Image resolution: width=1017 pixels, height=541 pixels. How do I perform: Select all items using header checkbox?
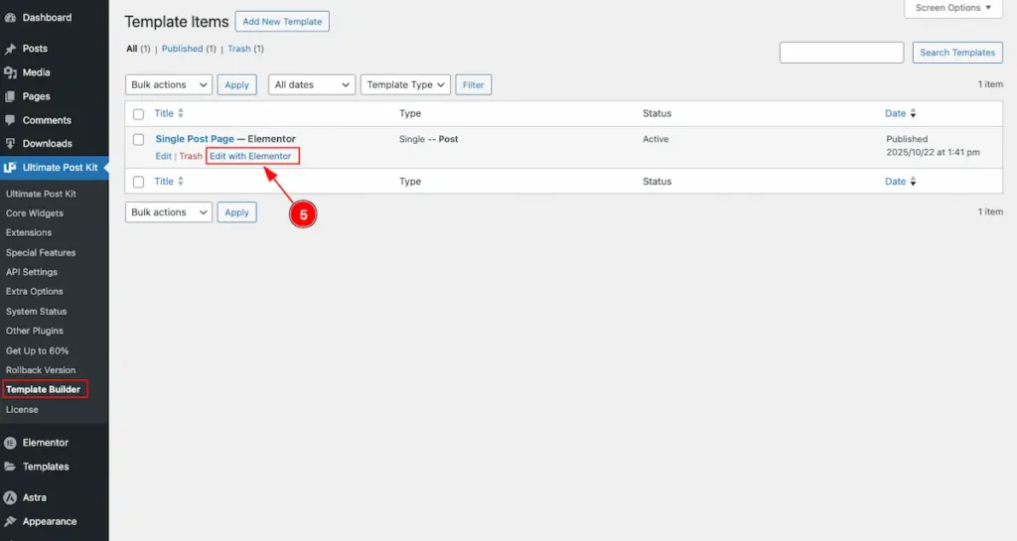pyautogui.click(x=139, y=114)
